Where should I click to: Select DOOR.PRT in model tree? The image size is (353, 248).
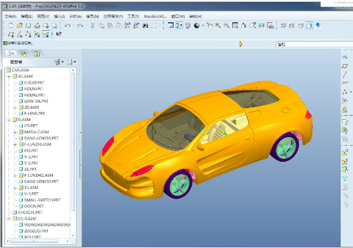coord(34,206)
